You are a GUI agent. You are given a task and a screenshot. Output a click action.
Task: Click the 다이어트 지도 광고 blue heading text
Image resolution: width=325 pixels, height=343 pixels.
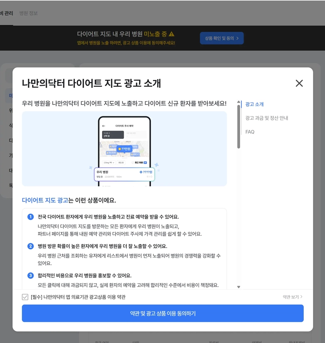pyautogui.click(x=45, y=200)
